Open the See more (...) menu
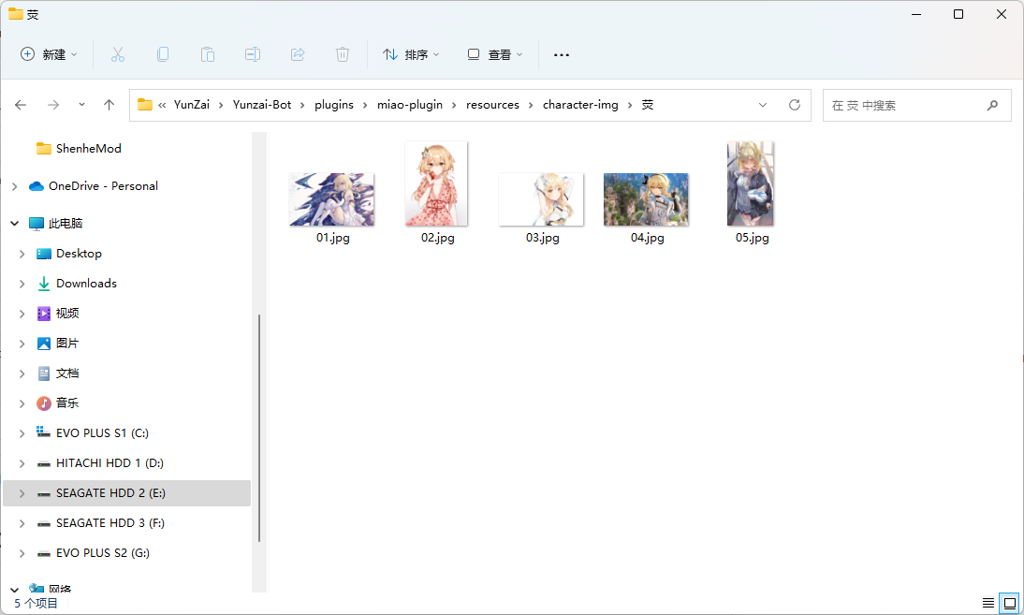The image size is (1024, 615). tap(561, 54)
